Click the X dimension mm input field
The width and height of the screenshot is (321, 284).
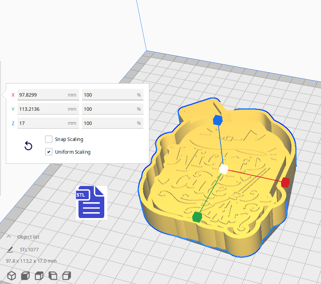tap(48, 95)
